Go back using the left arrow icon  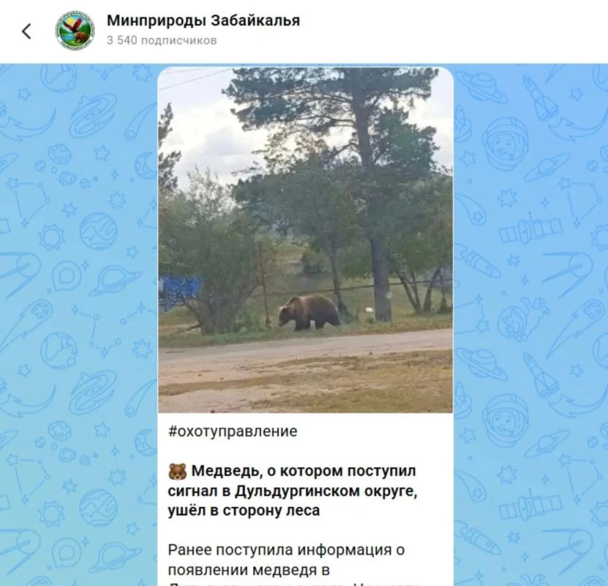coord(26,31)
